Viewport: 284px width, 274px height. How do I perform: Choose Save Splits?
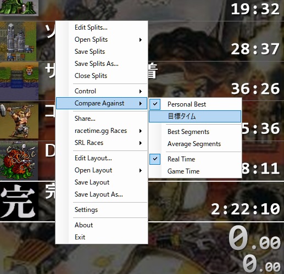pos(102,52)
